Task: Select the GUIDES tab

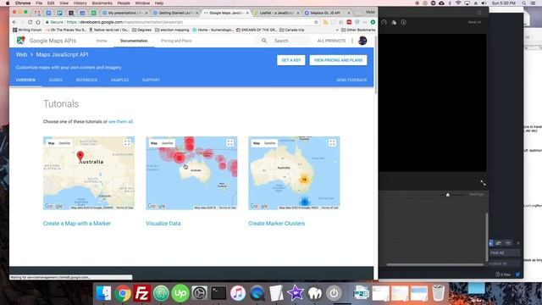Action: [x=56, y=80]
